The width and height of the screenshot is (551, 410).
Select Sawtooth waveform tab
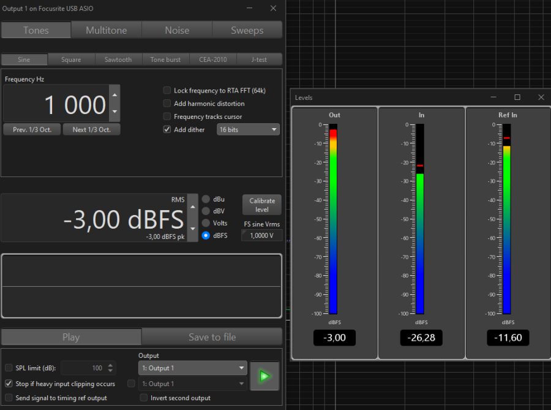(x=118, y=59)
